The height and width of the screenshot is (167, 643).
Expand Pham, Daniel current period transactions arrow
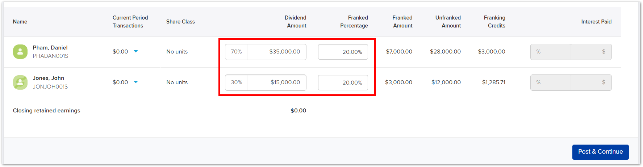tap(136, 51)
